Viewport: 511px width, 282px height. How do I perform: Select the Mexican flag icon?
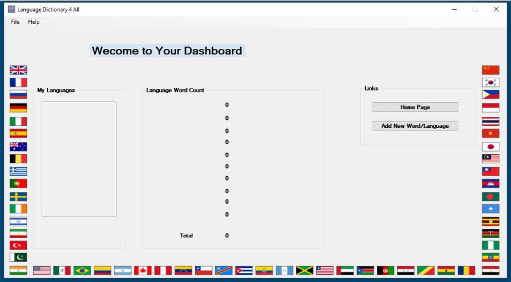pos(62,270)
